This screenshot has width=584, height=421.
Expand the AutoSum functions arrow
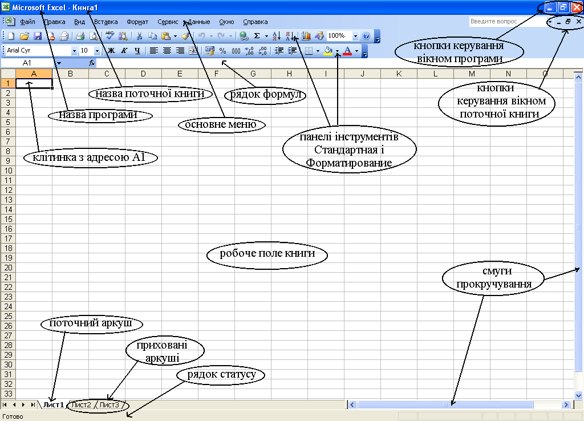click(x=266, y=36)
